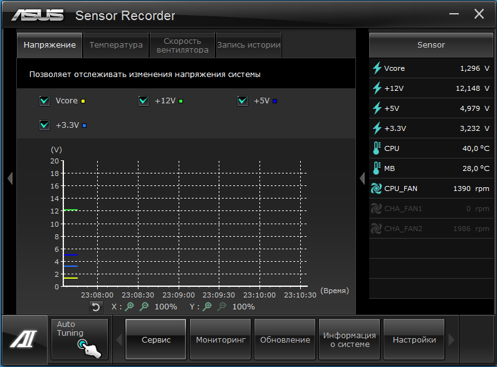The height and width of the screenshot is (367, 497).
Task: Zoom in on the X axis
Action: pyautogui.click(x=130, y=307)
